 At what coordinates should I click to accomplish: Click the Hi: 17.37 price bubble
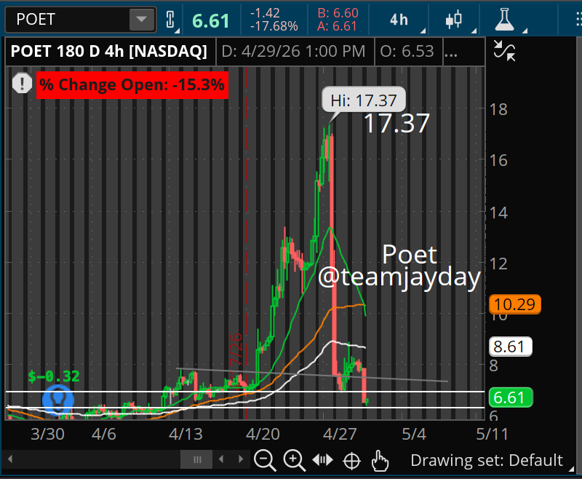coord(364,100)
